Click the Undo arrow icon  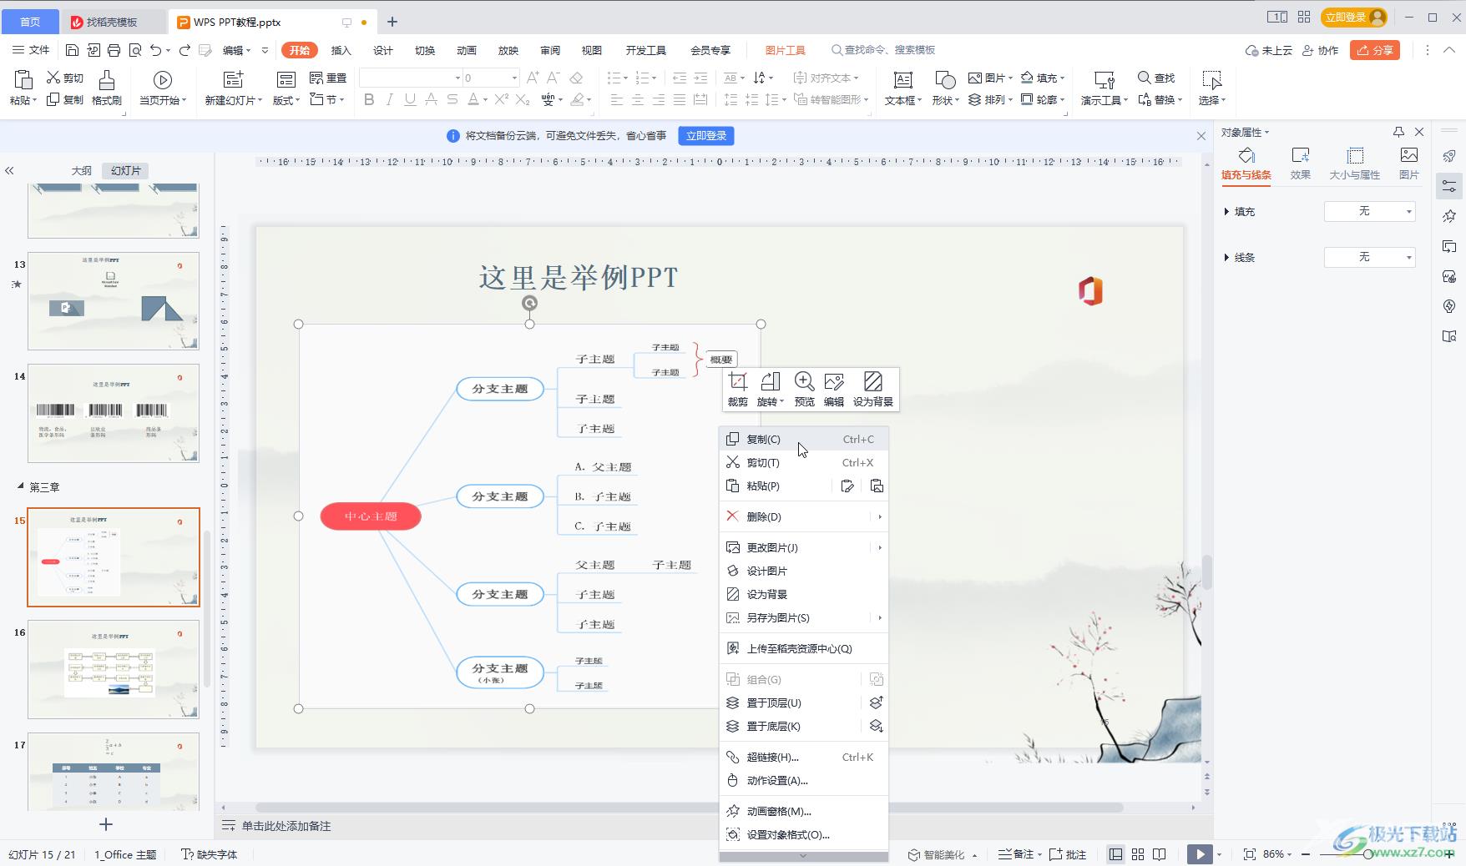[155, 50]
